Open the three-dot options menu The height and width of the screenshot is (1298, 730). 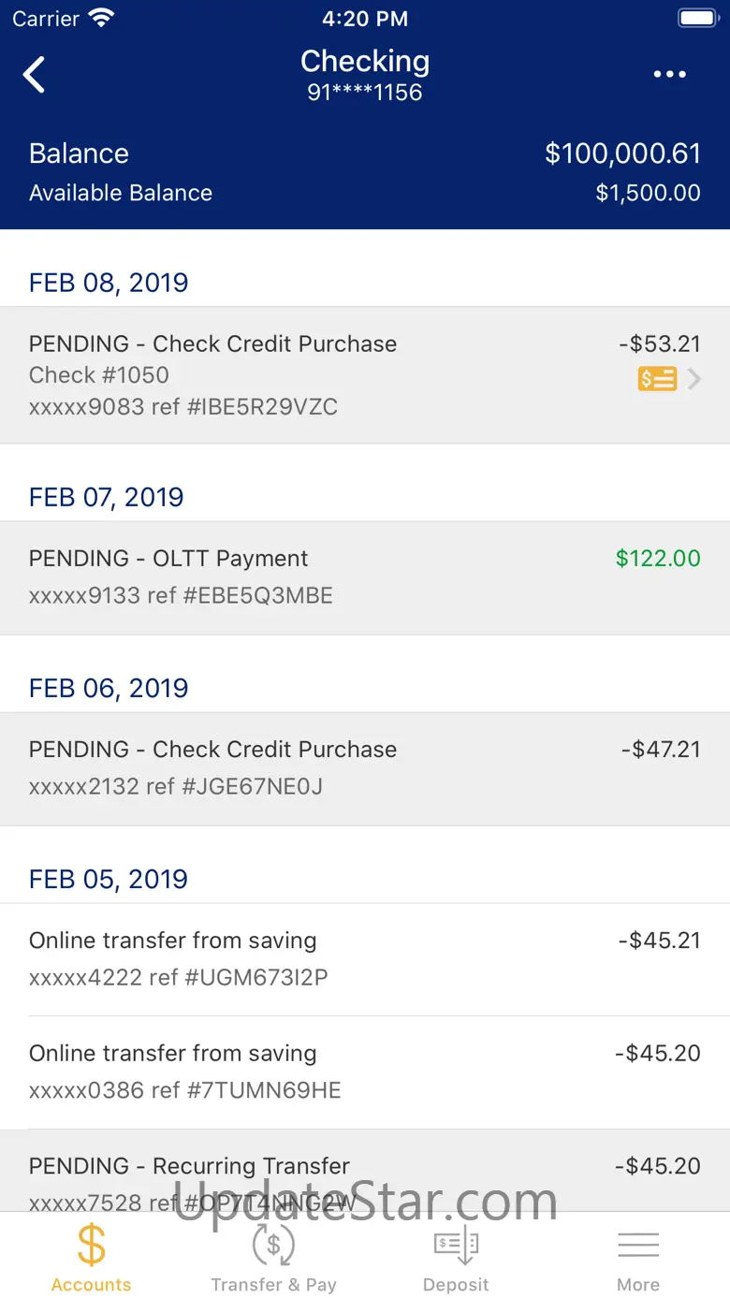[x=669, y=75]
